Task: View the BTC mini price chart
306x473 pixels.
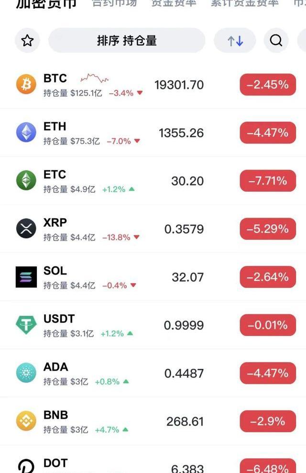Action: (95, 78)
